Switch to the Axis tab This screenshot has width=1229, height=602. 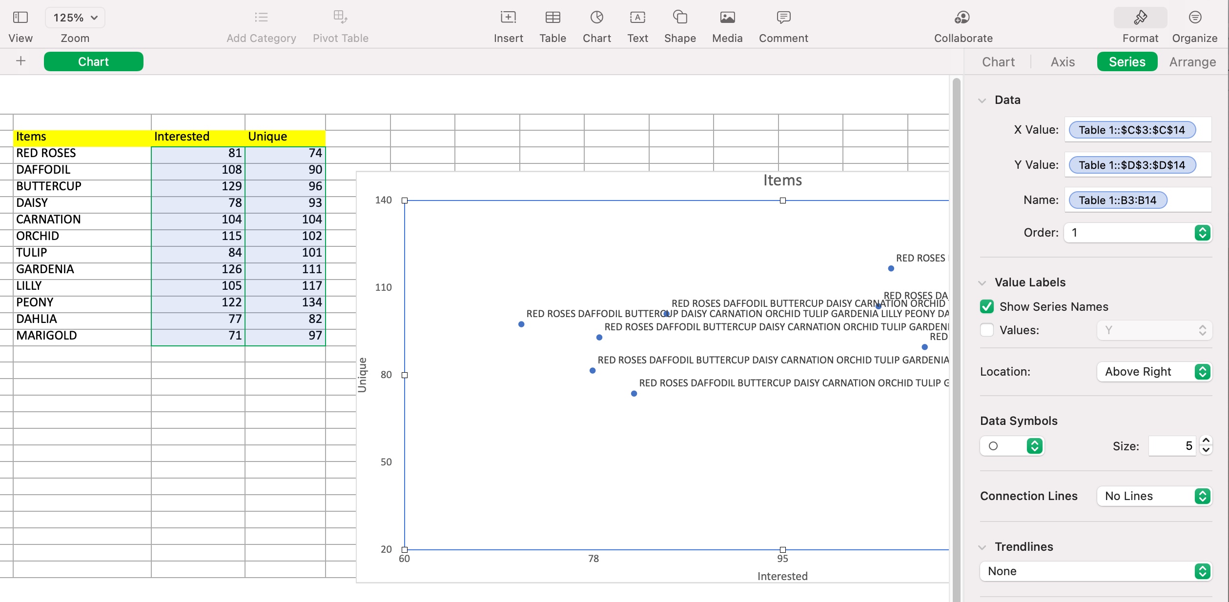tap(1063, 62)
